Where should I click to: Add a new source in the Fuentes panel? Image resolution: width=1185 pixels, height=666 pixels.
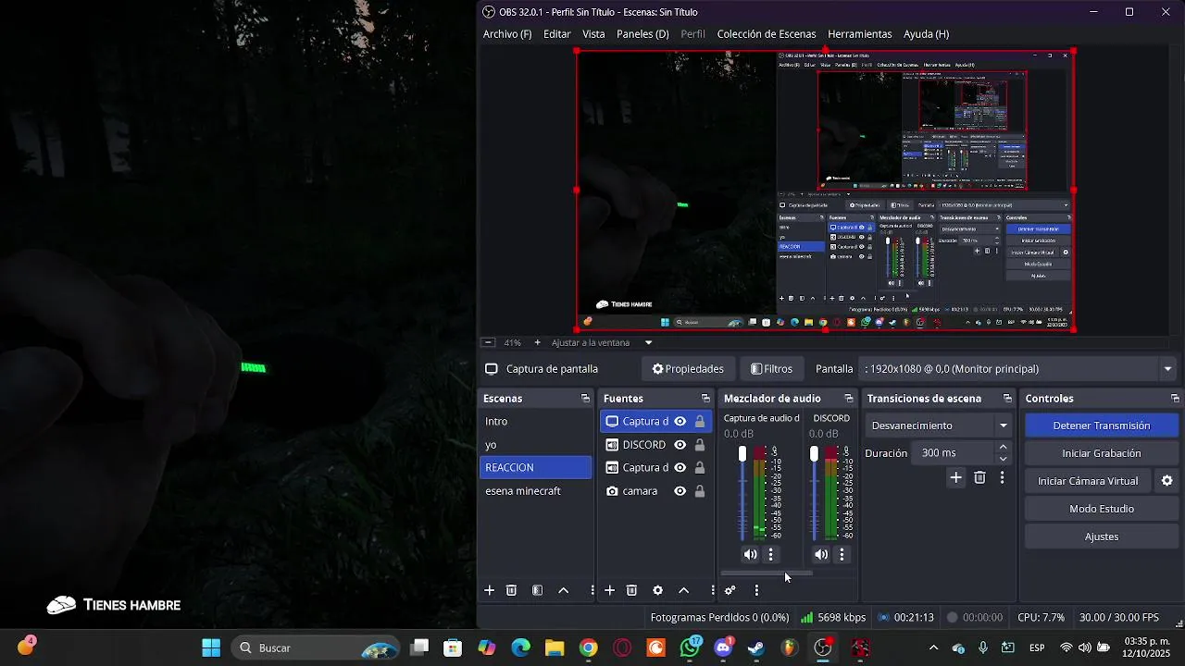pyautogui.click(x=609, y=590)
